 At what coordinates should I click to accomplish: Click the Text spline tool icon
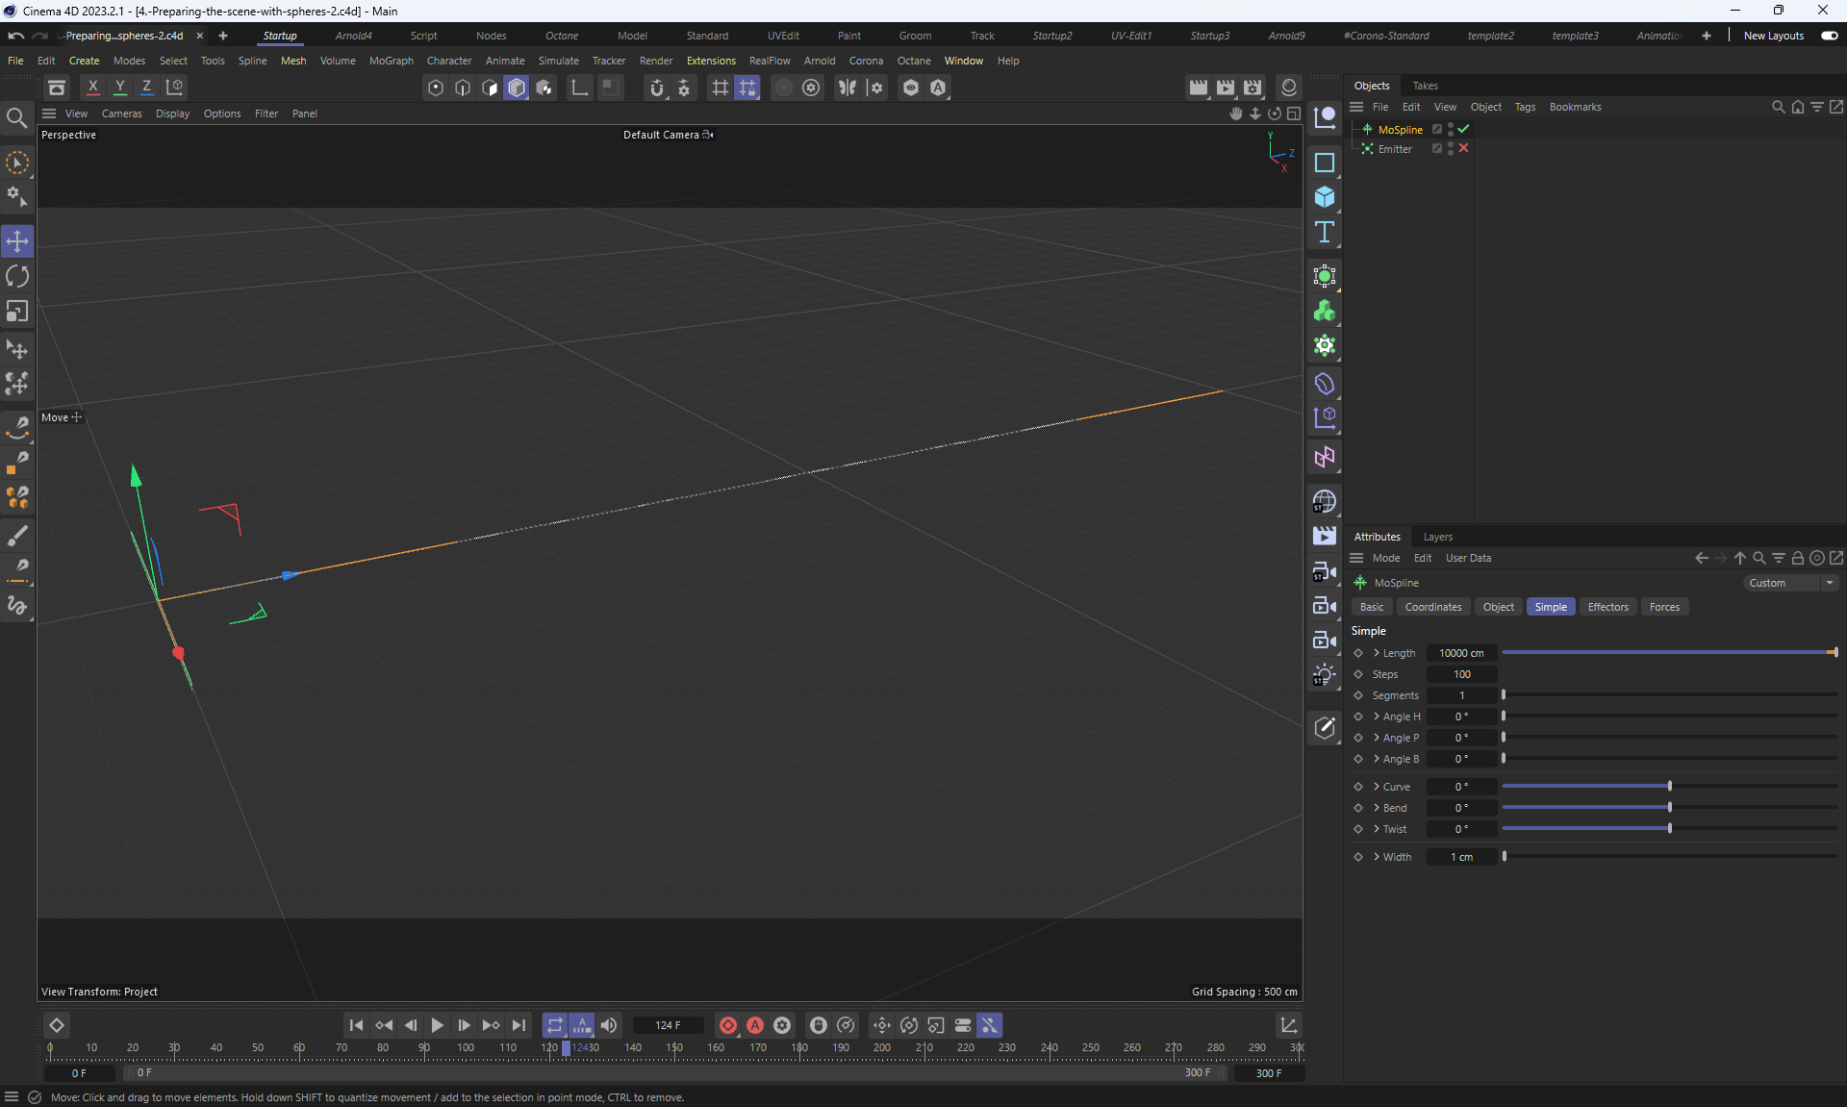click(x=1325, y=232)
